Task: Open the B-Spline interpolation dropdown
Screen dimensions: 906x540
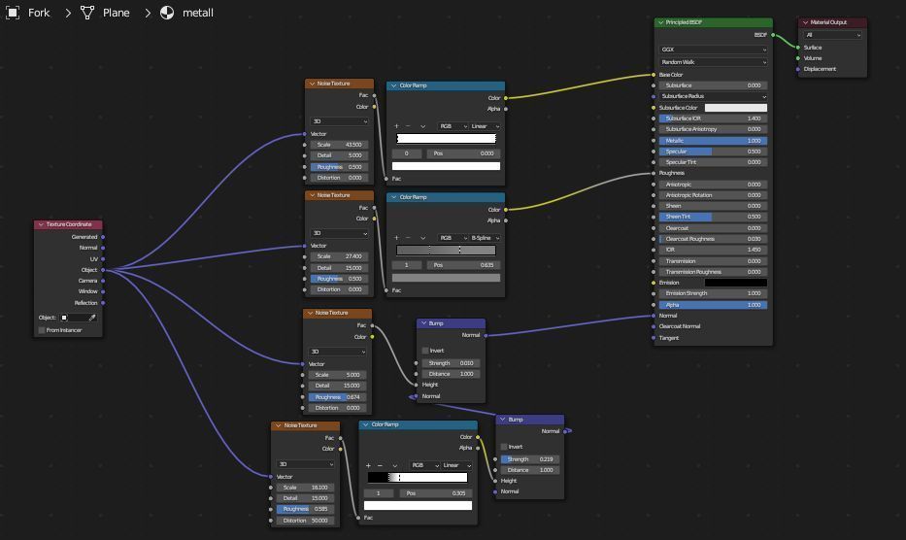Action: click(485, 238)
